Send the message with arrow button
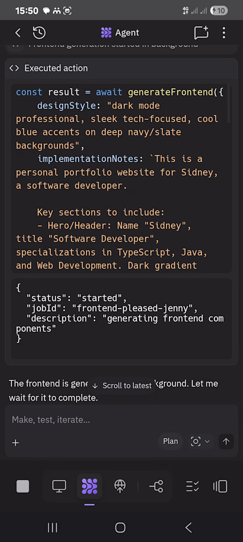This screenshot has width=243, height=542. click(226, 441)
